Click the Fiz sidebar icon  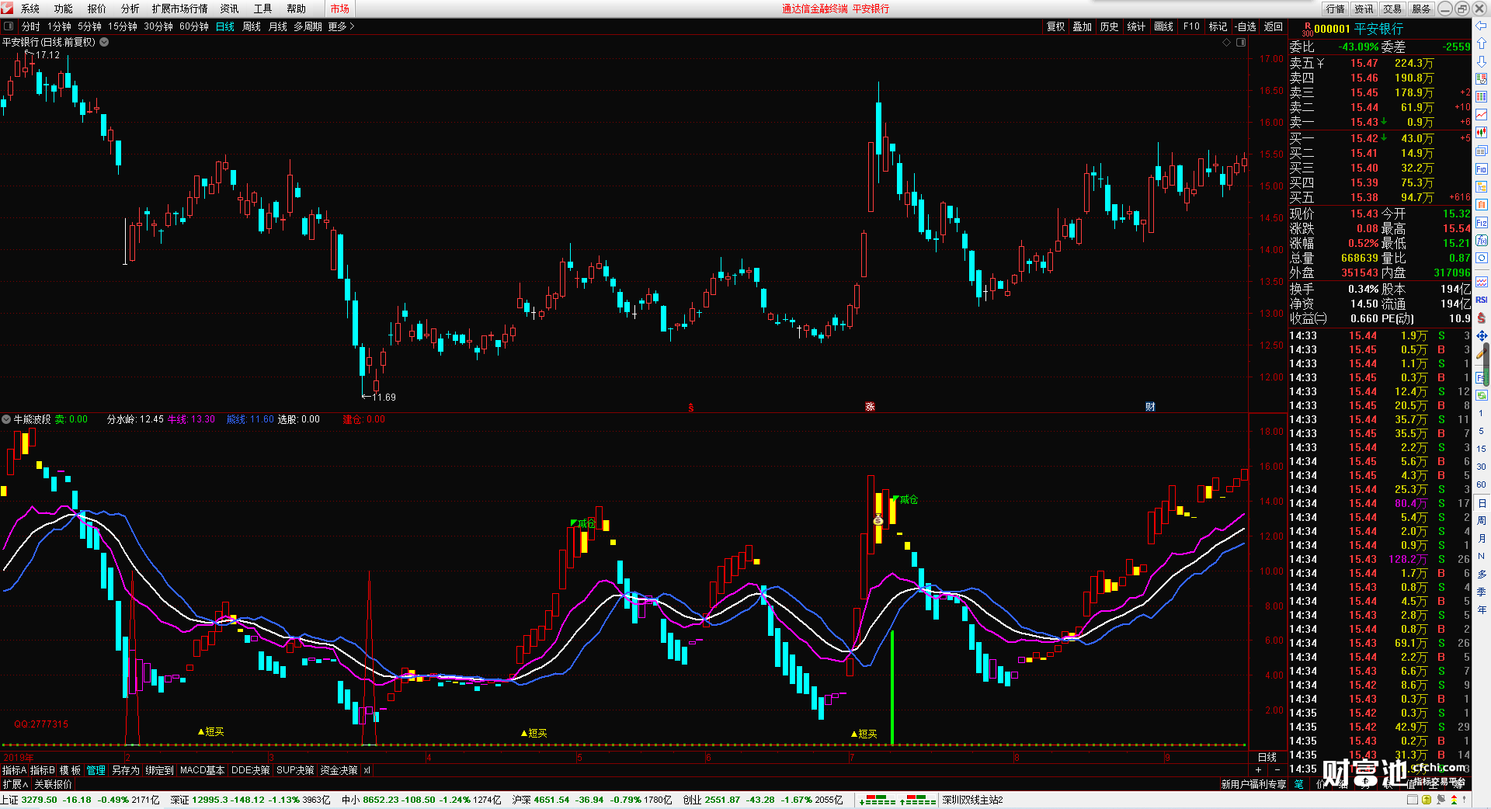(x=1482, y=222)
